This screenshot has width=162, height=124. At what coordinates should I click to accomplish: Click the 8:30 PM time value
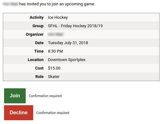point(55,51)
